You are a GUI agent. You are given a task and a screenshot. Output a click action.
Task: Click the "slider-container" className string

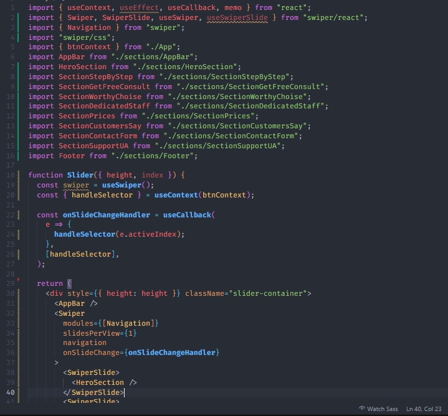(x=268, y=293)
